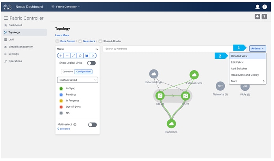Go to Data Center breadcrumb
The image size is (274, 161).
click(67, 41)
